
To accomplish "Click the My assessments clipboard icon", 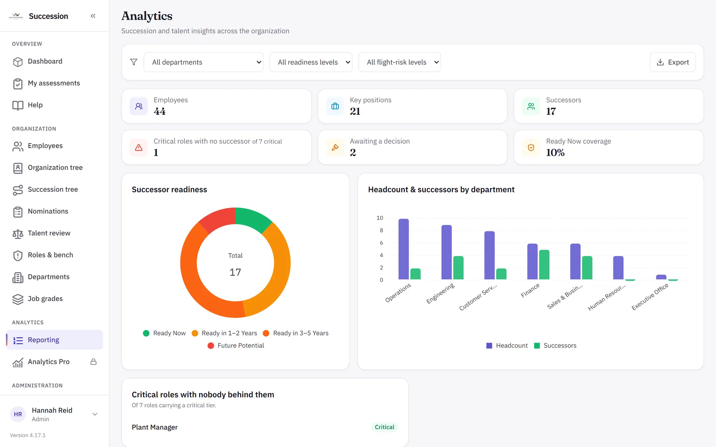I will click(18, 84).
